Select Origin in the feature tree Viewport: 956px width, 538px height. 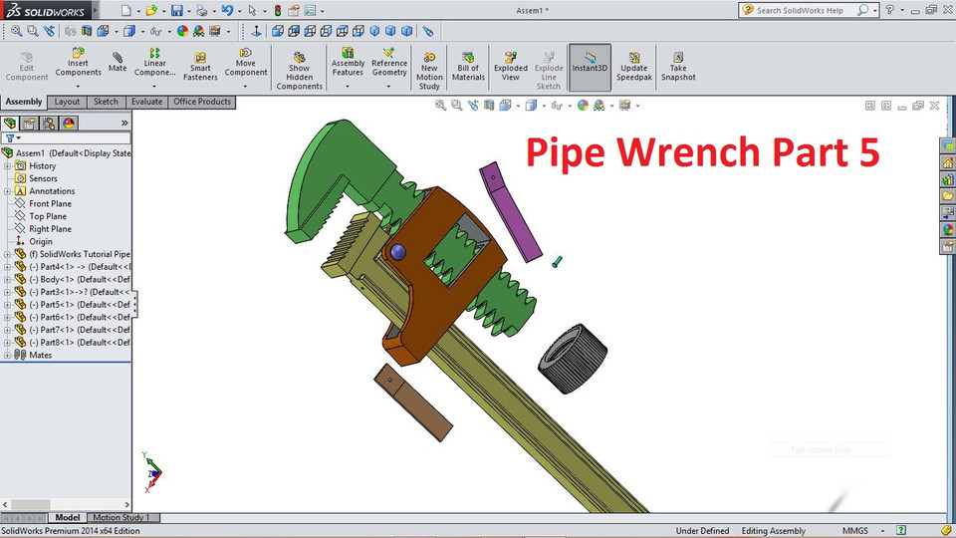[x=41, y=241]
